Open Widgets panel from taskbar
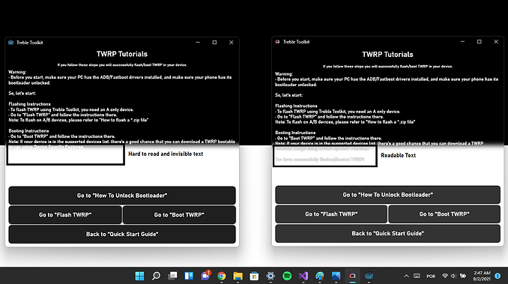The image size is (508, 284). [x=189, y=276]
